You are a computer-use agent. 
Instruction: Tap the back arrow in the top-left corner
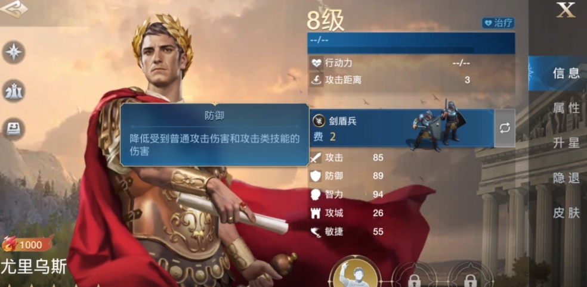coord(14,9)
